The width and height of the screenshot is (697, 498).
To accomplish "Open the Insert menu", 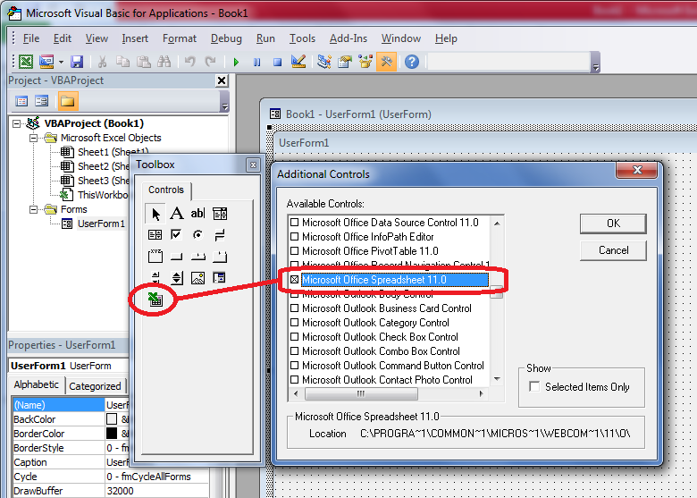I will [x=135, y=38].
